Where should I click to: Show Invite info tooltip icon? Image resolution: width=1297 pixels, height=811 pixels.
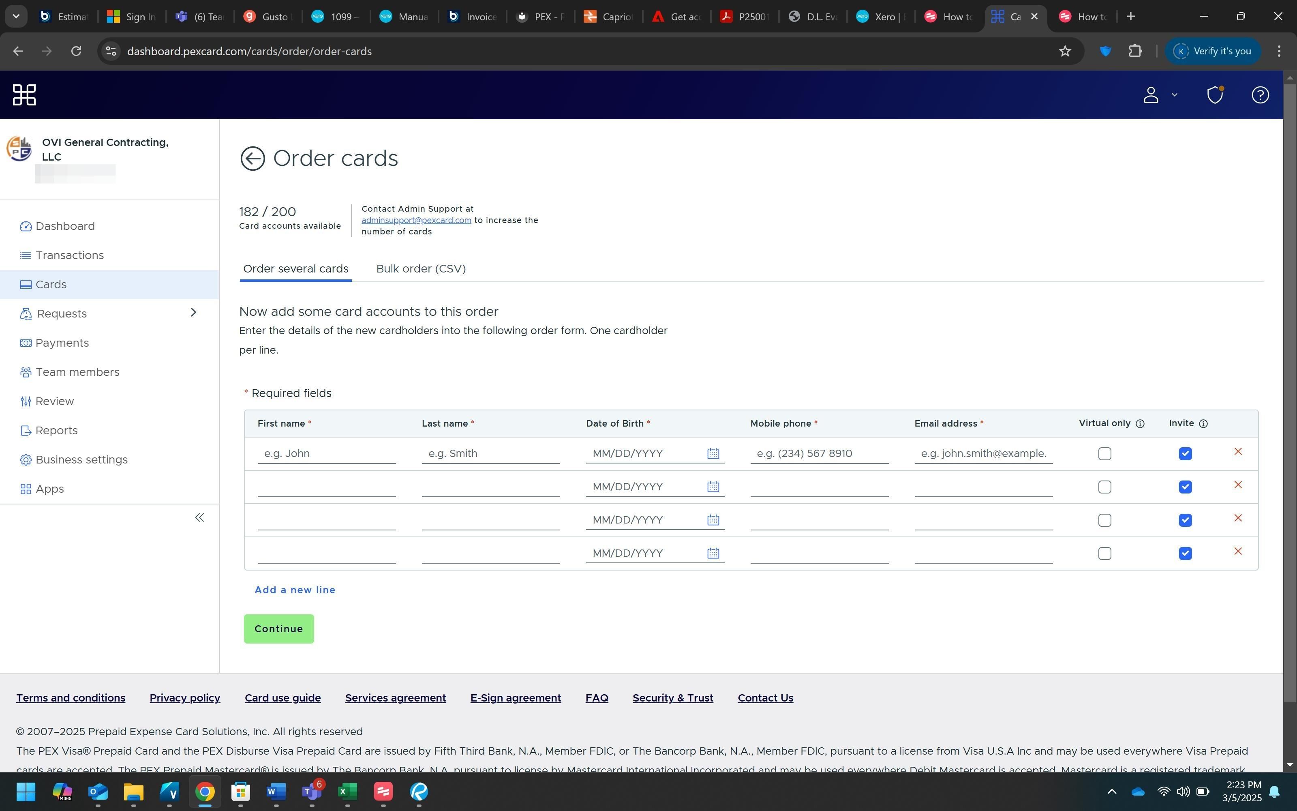pos(1203,424)
